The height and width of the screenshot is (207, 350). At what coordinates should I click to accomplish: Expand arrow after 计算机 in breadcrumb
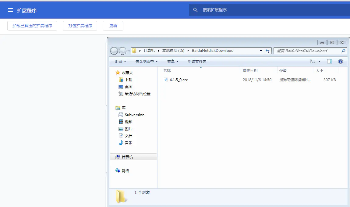[158, 51]
